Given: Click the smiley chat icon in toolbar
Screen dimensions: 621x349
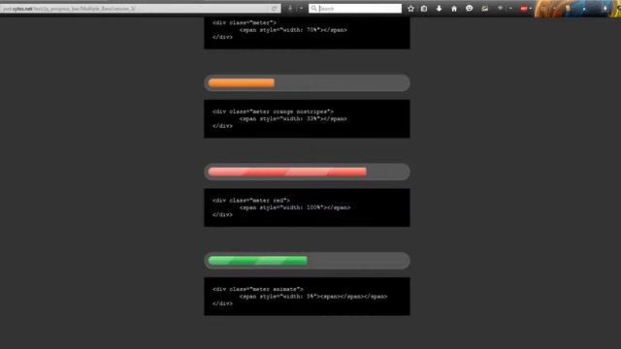Looking at the screenshot, I should pyautogui.click(x=470, y=9).
